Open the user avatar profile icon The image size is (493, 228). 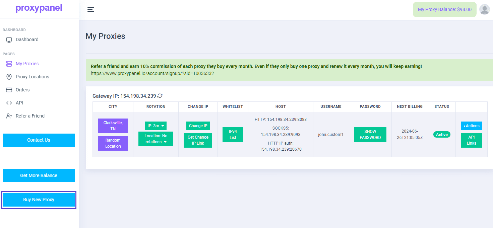tap(484, 9)
